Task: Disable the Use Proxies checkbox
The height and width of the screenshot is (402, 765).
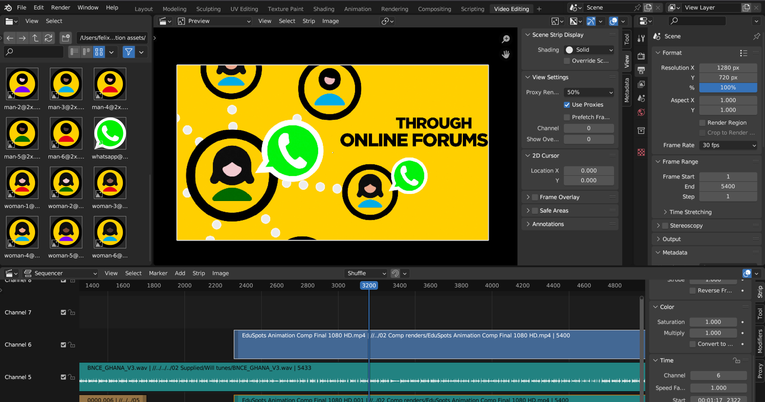Action: 567,105
